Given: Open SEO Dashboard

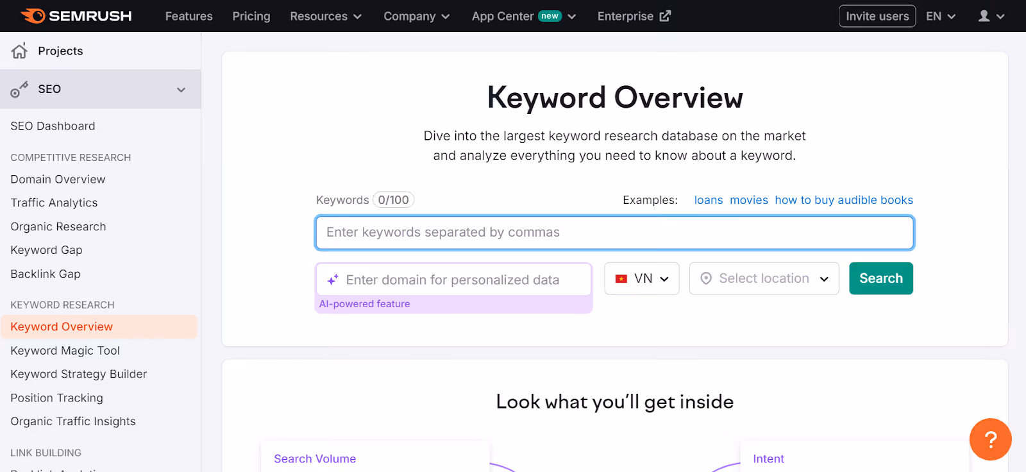Looking at the screenshot, I should pos(53,126).
